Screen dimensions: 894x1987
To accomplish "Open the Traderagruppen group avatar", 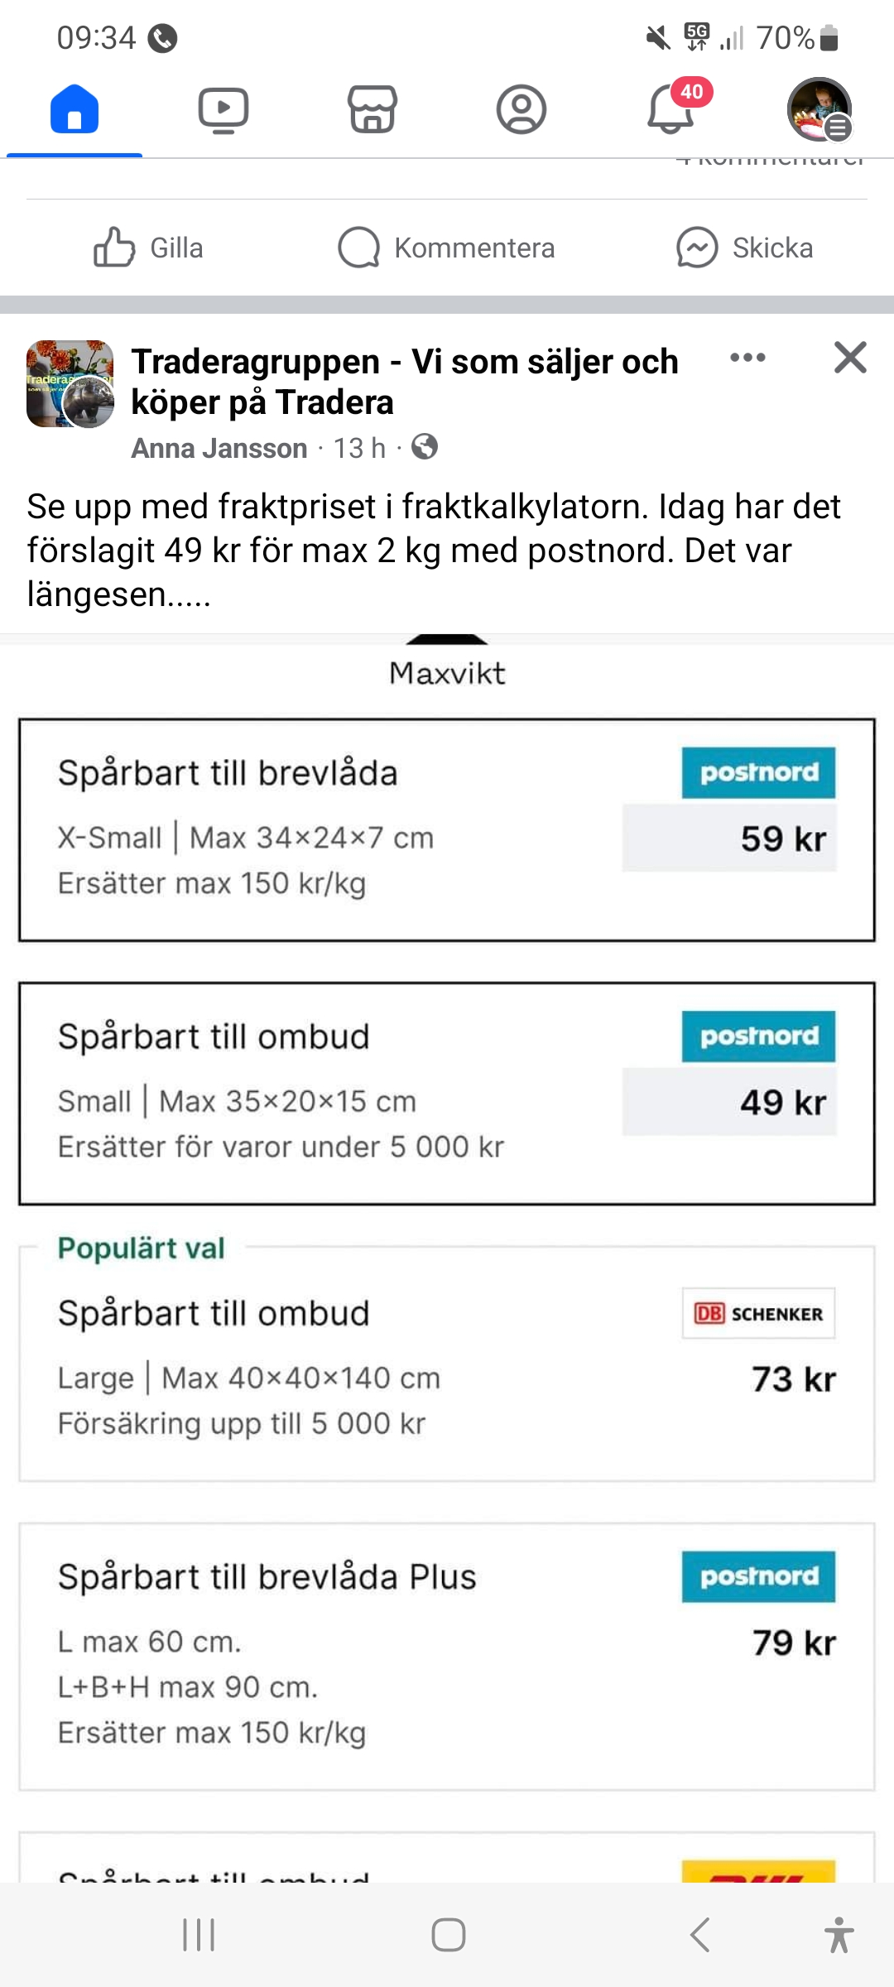I will click(x=70, y=383).
